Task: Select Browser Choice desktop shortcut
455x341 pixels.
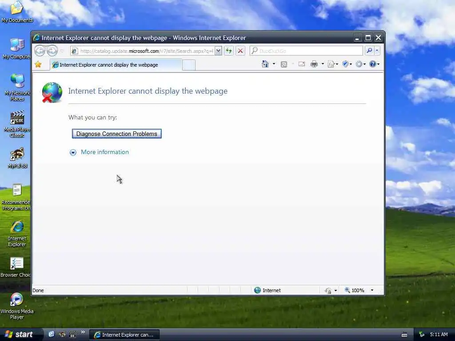Action: point(16,267)
